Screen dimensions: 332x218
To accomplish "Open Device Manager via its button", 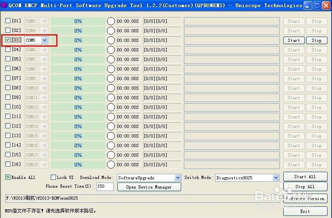I will (x=149, y=187).
